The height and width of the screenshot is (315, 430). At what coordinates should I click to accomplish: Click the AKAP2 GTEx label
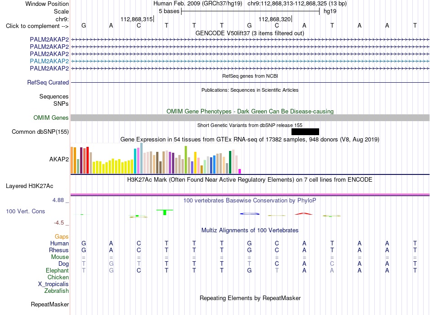59,159
